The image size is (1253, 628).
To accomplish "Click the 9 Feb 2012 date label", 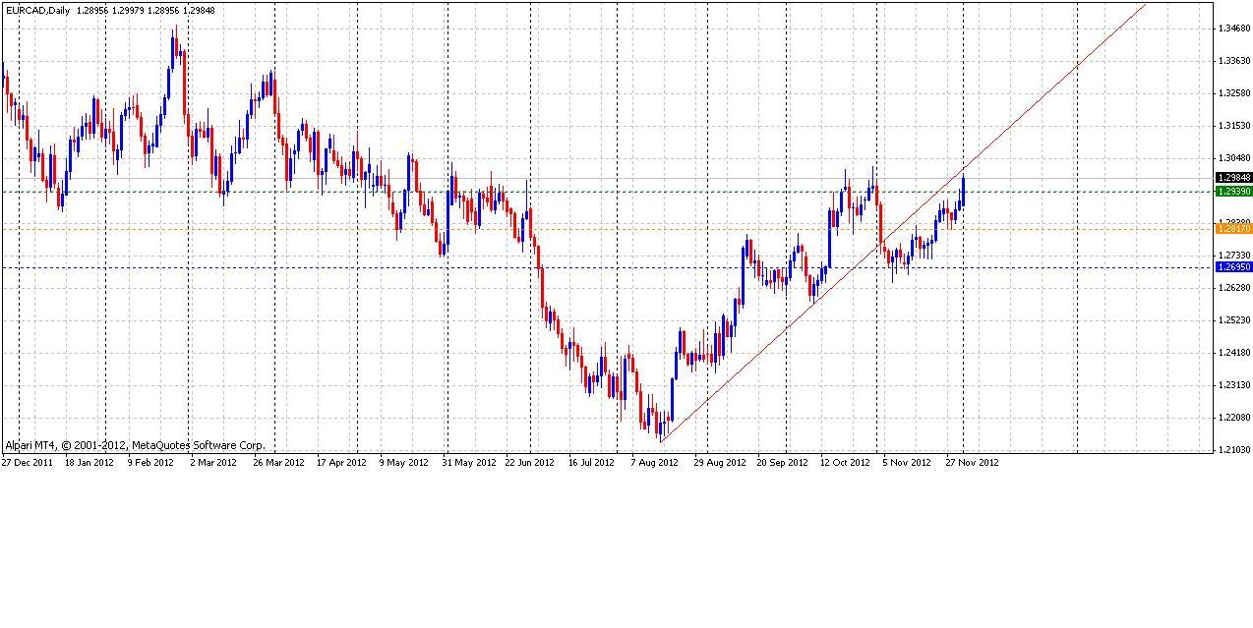I will (x=150, y=462).
